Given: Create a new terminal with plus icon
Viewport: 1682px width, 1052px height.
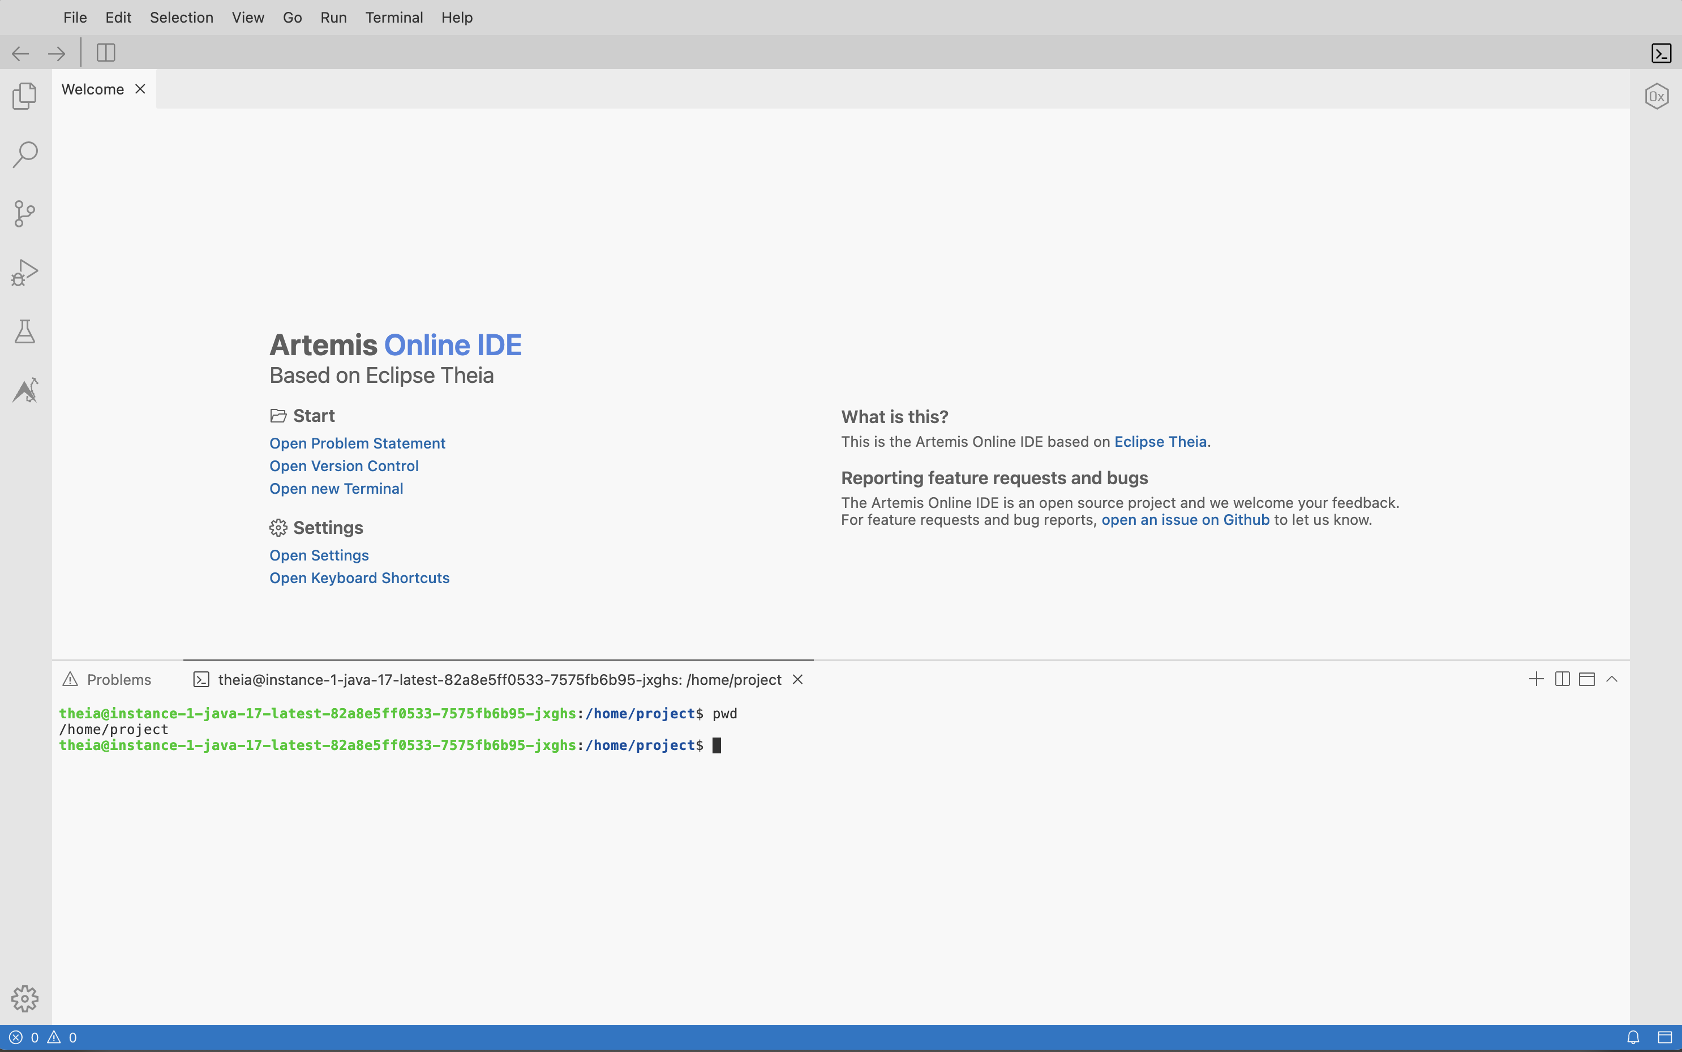Looking at the screenshot, I should coord(1536,679).
